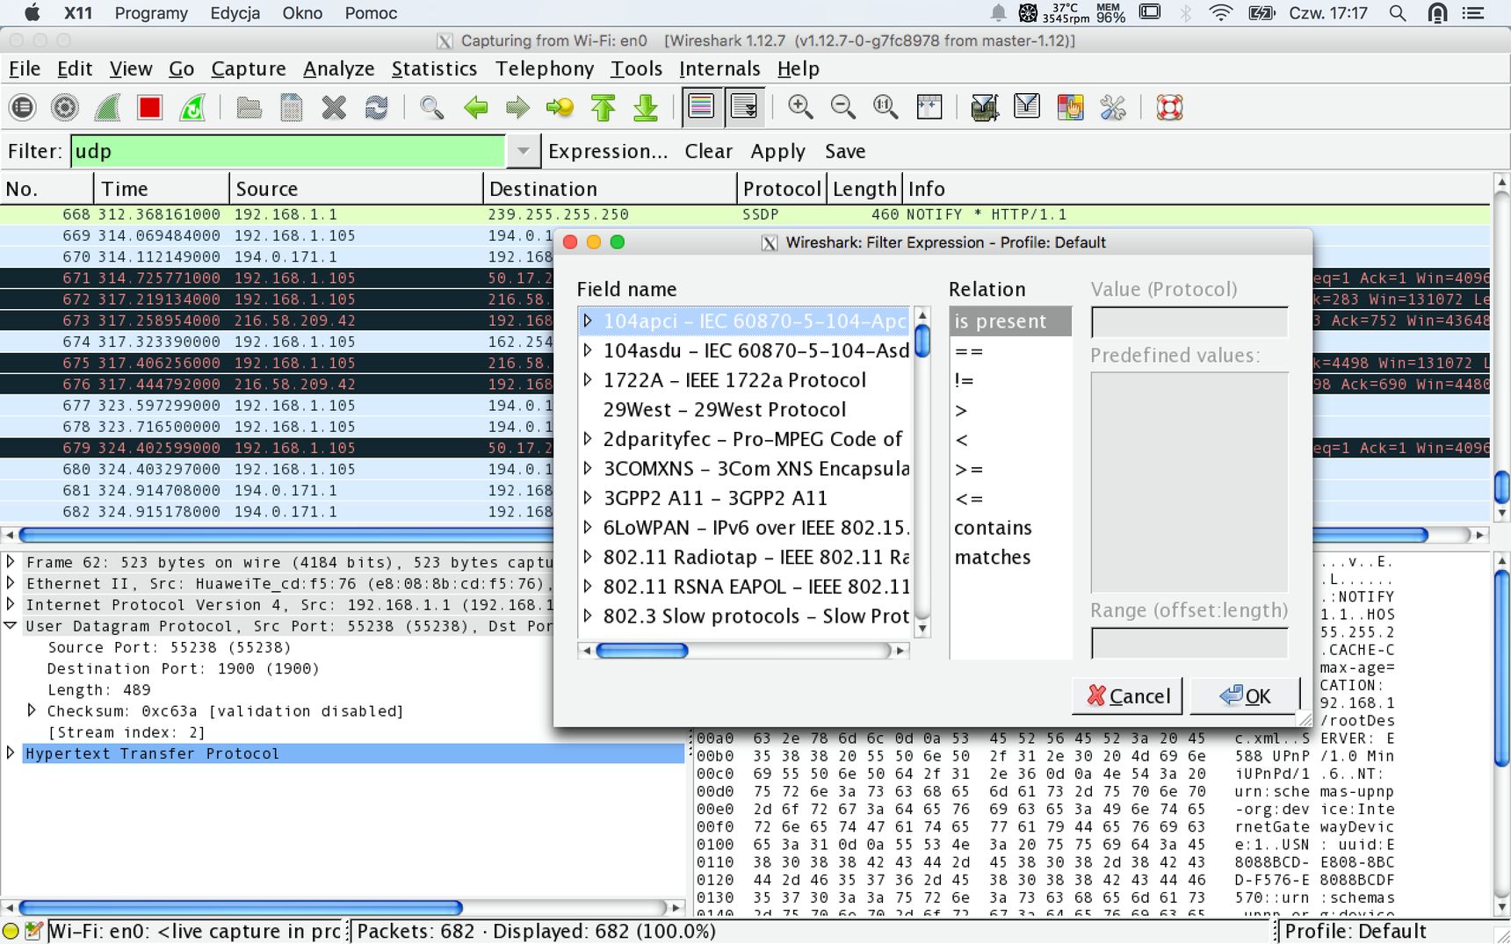Open a capture file folder icon
Screen dimensions: 1511x944
pos(249,108)
